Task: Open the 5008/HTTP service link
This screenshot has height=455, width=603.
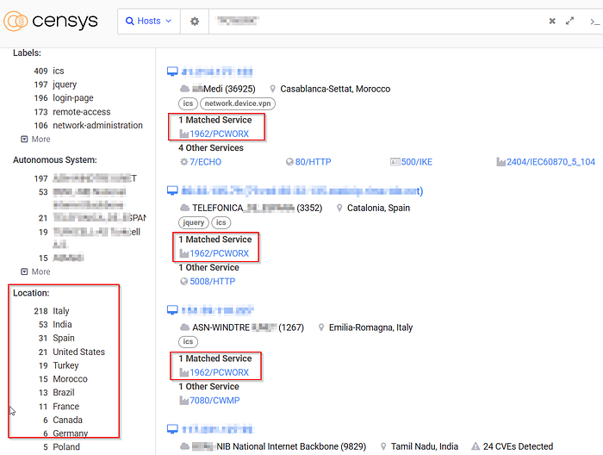Action: click(x=212, y=282)
